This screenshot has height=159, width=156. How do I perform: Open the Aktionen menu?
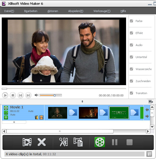53,11
